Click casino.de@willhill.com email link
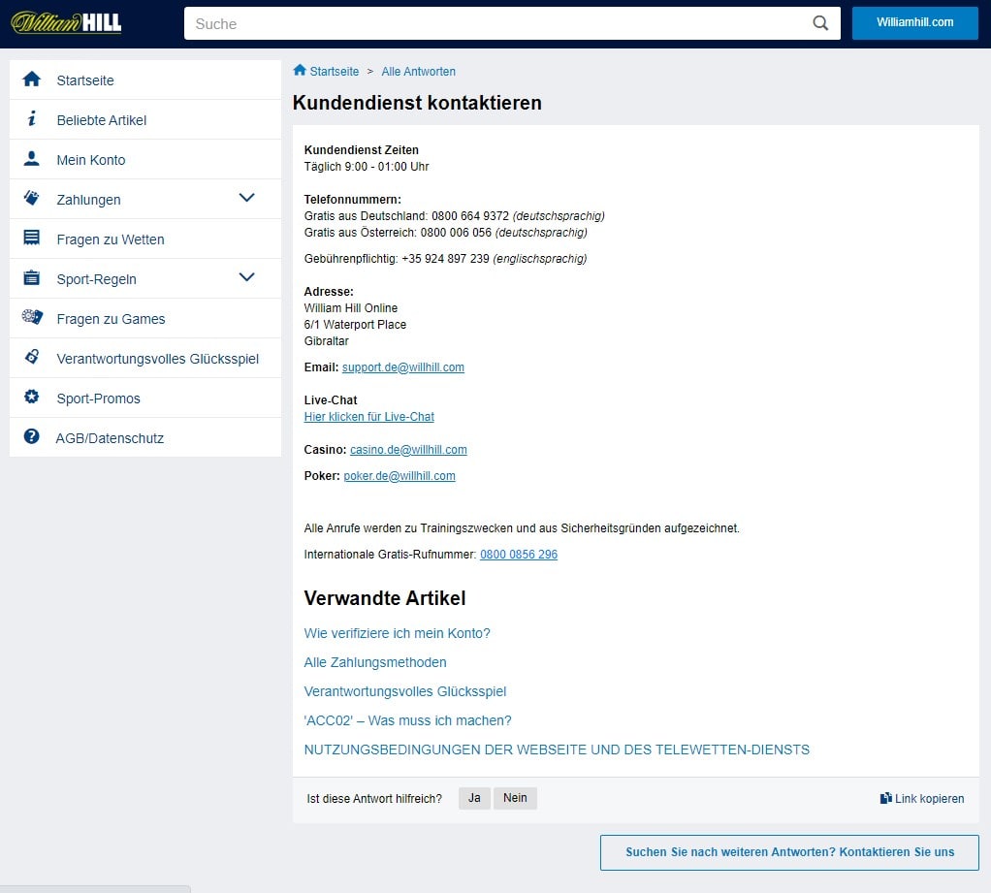The image size is (991, 893). 408,449
